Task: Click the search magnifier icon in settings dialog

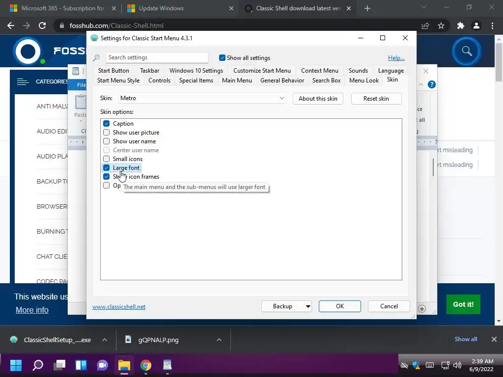Action: (96, 58)
